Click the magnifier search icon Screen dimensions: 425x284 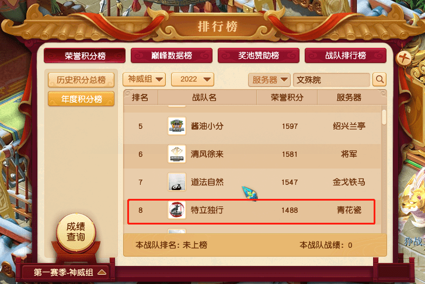point(379,79)
